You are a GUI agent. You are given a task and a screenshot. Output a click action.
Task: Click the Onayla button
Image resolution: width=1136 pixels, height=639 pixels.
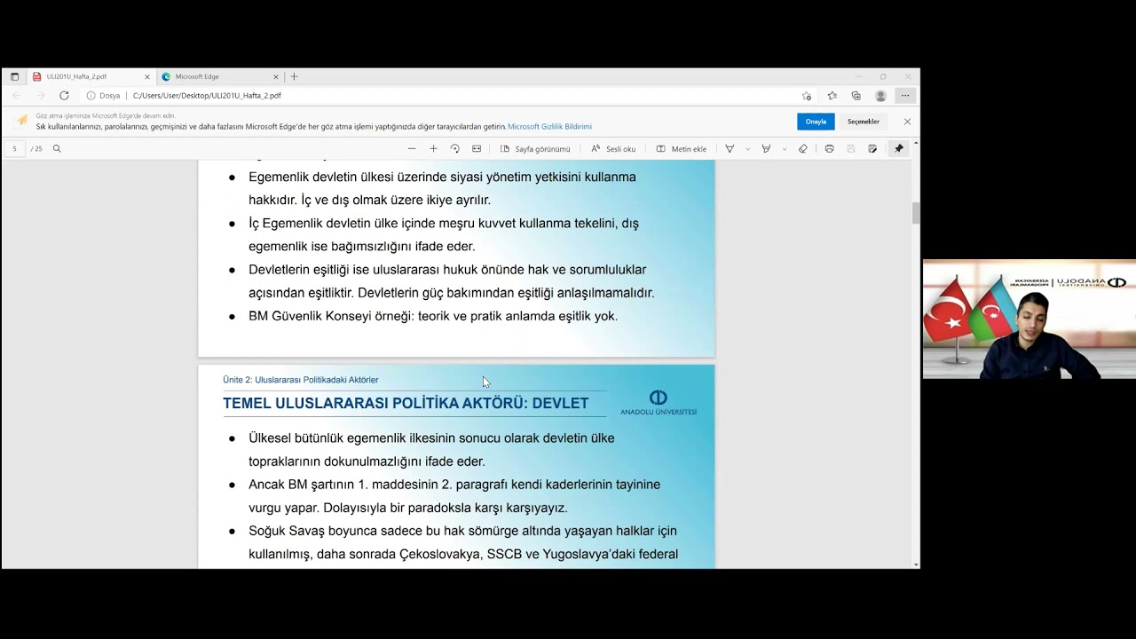point(816,122)
